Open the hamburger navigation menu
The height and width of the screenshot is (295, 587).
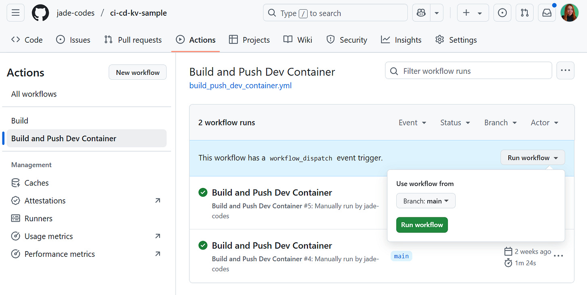(16, 13)
